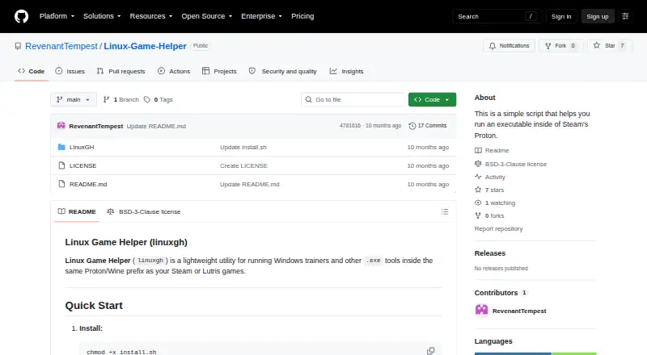The height and width of the screenshot is (355, 647).
Task: Copy the chmod install.sh code snippet
Action: click(431, 351)
